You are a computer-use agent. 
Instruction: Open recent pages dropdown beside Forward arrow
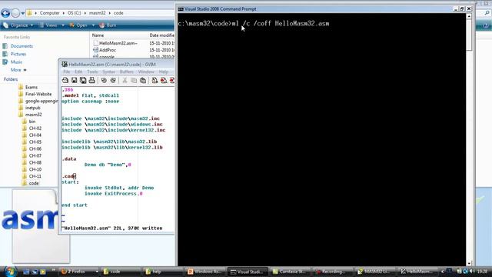(23, 13)
